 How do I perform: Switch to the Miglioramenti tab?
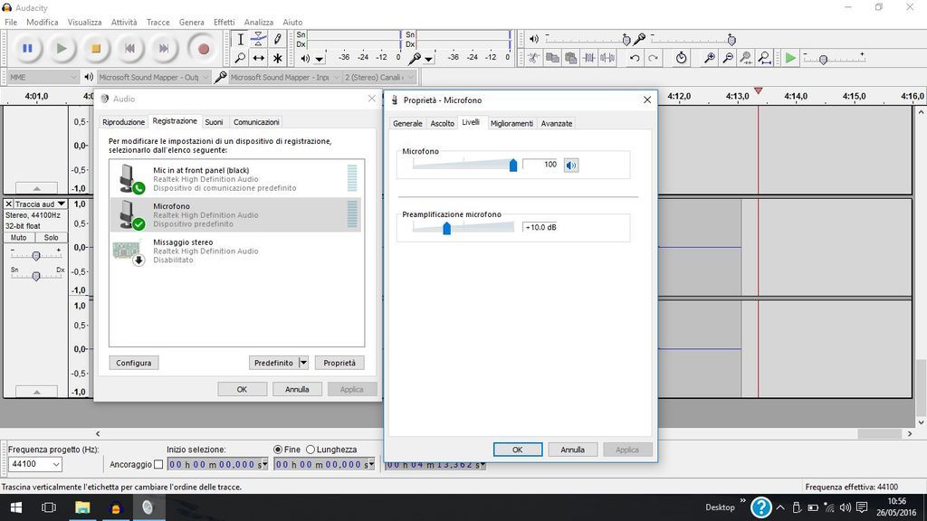[x=511, y=123]
